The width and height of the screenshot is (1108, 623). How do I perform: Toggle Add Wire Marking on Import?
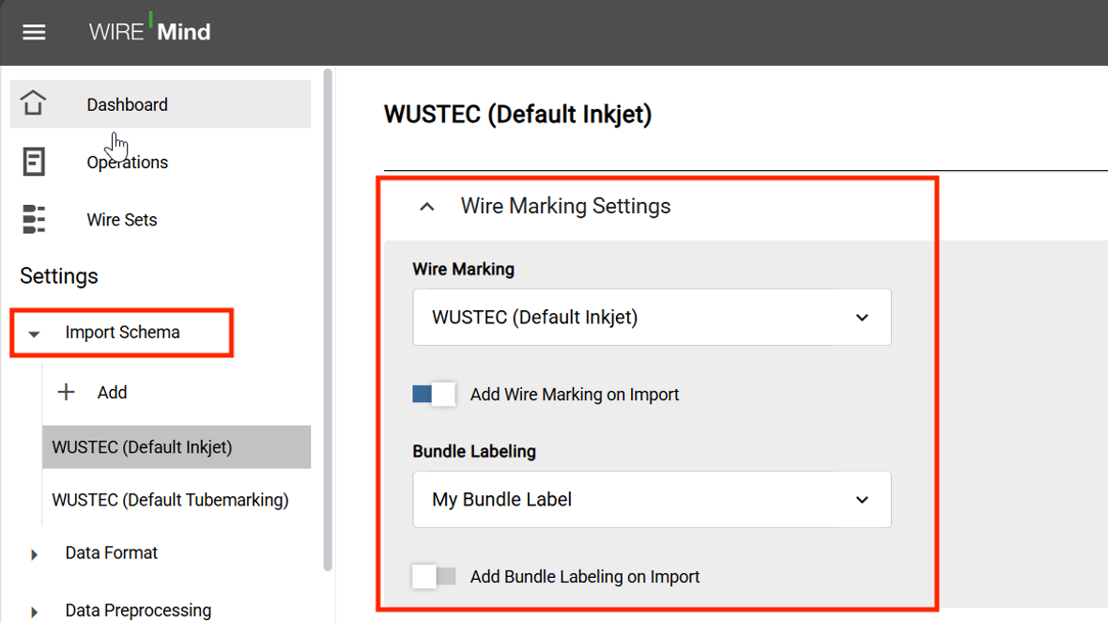pos(434,394)
